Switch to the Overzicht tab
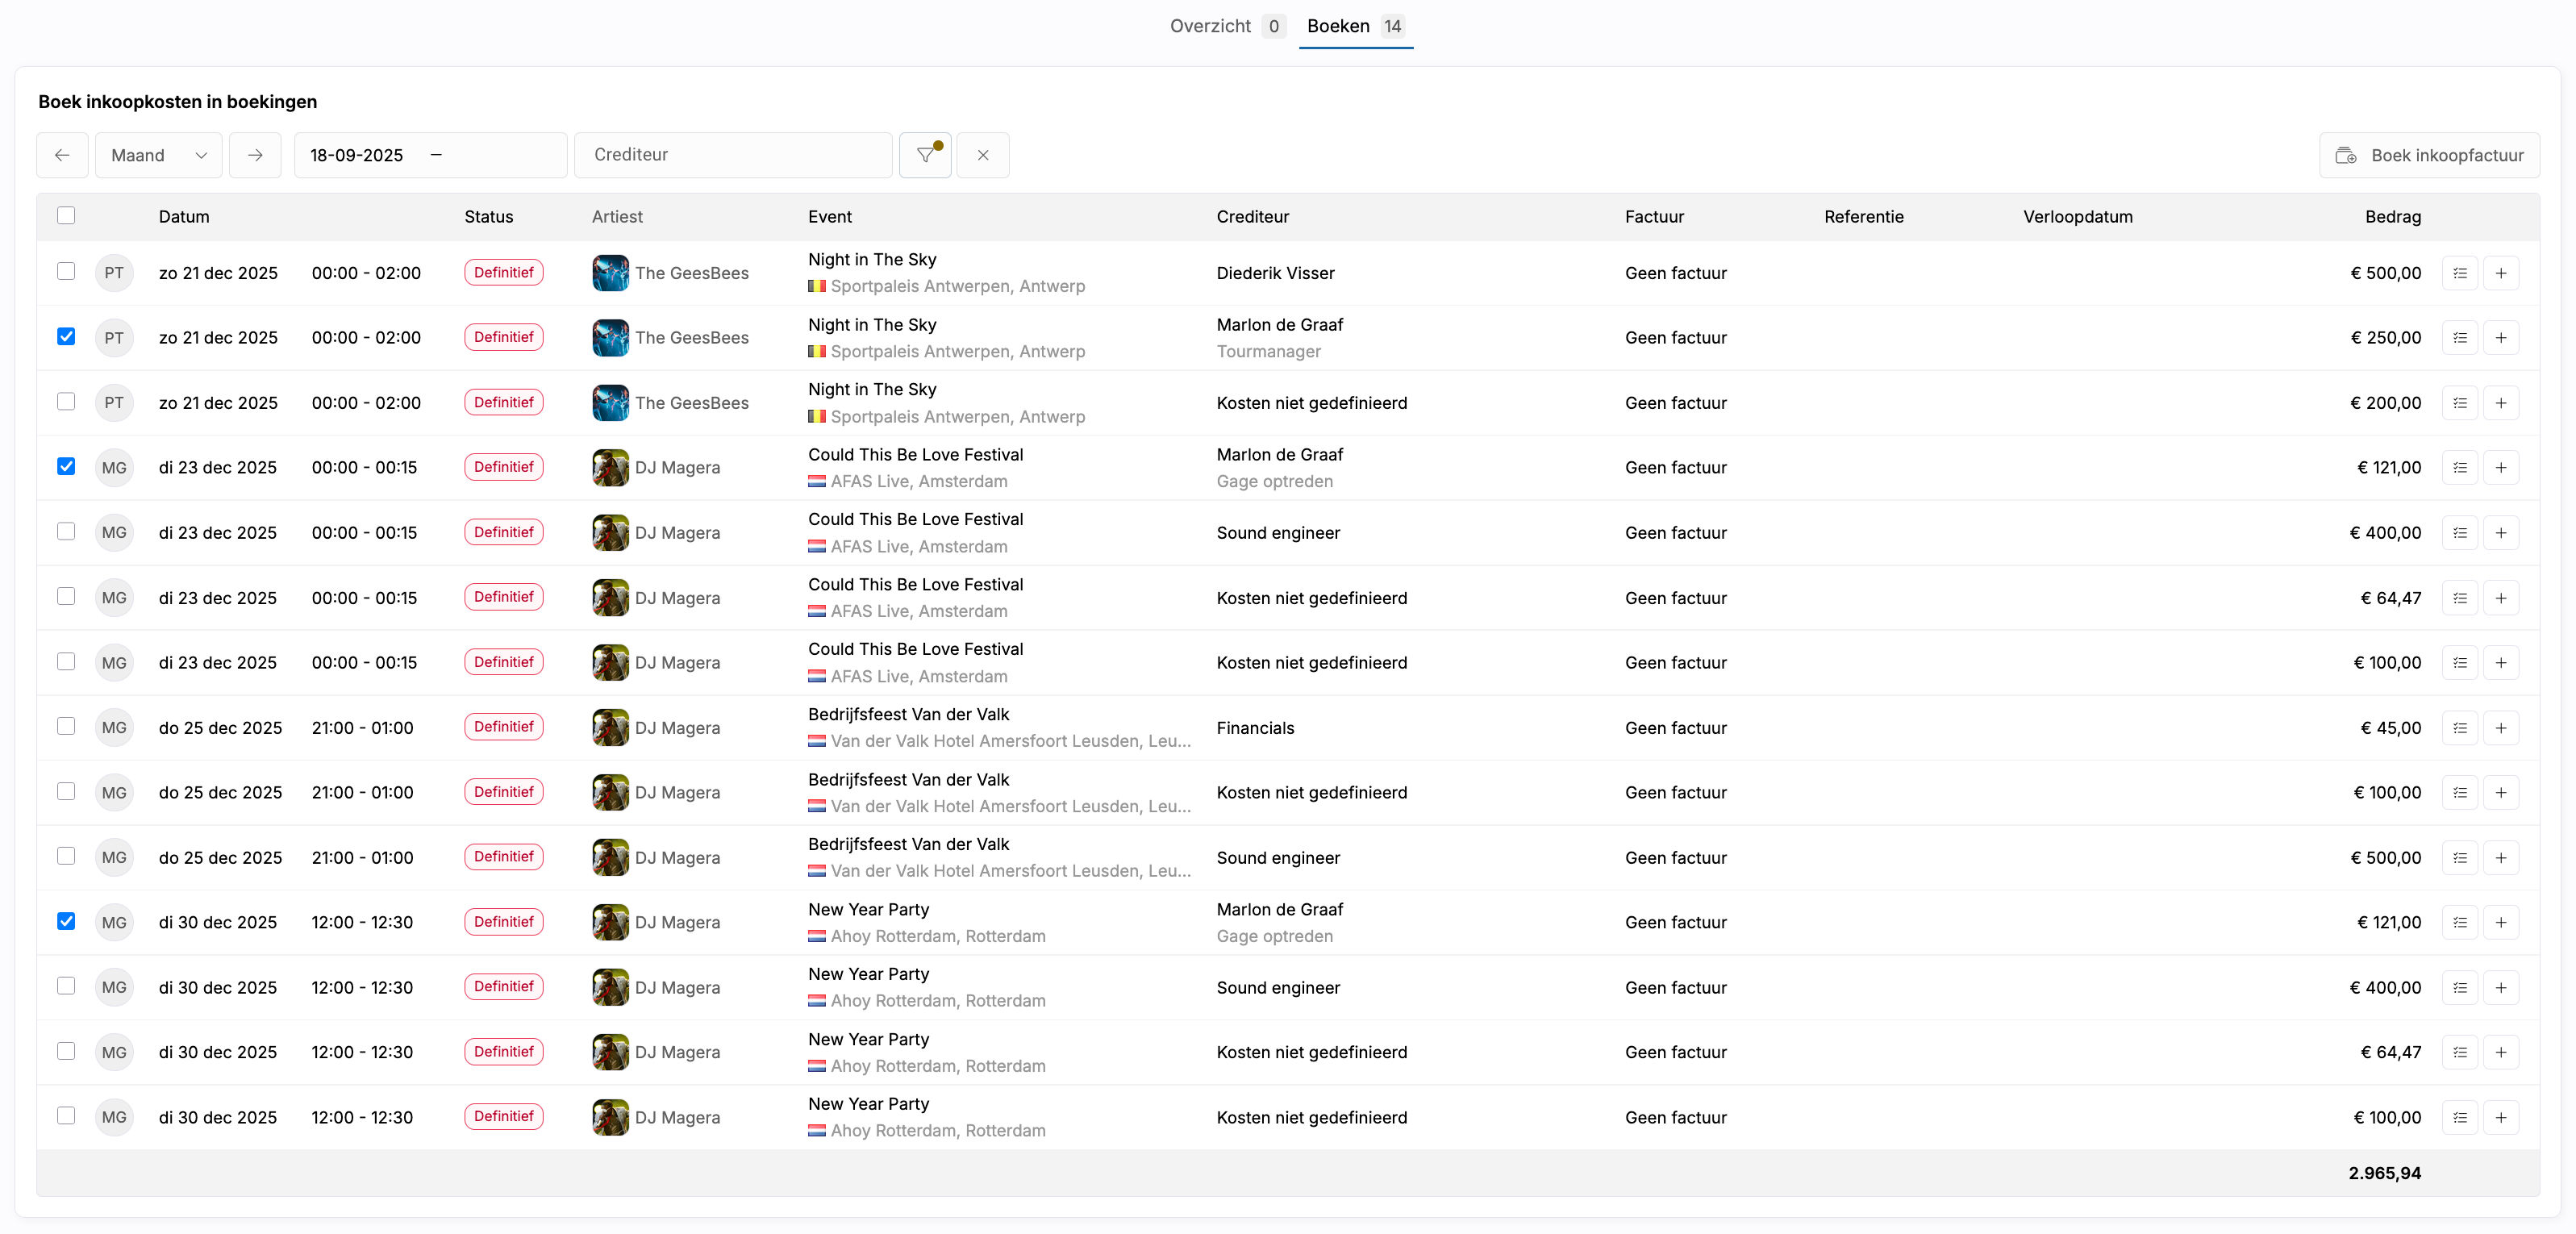Screen dimensions: 2576x1234 tap(1210, 26)
